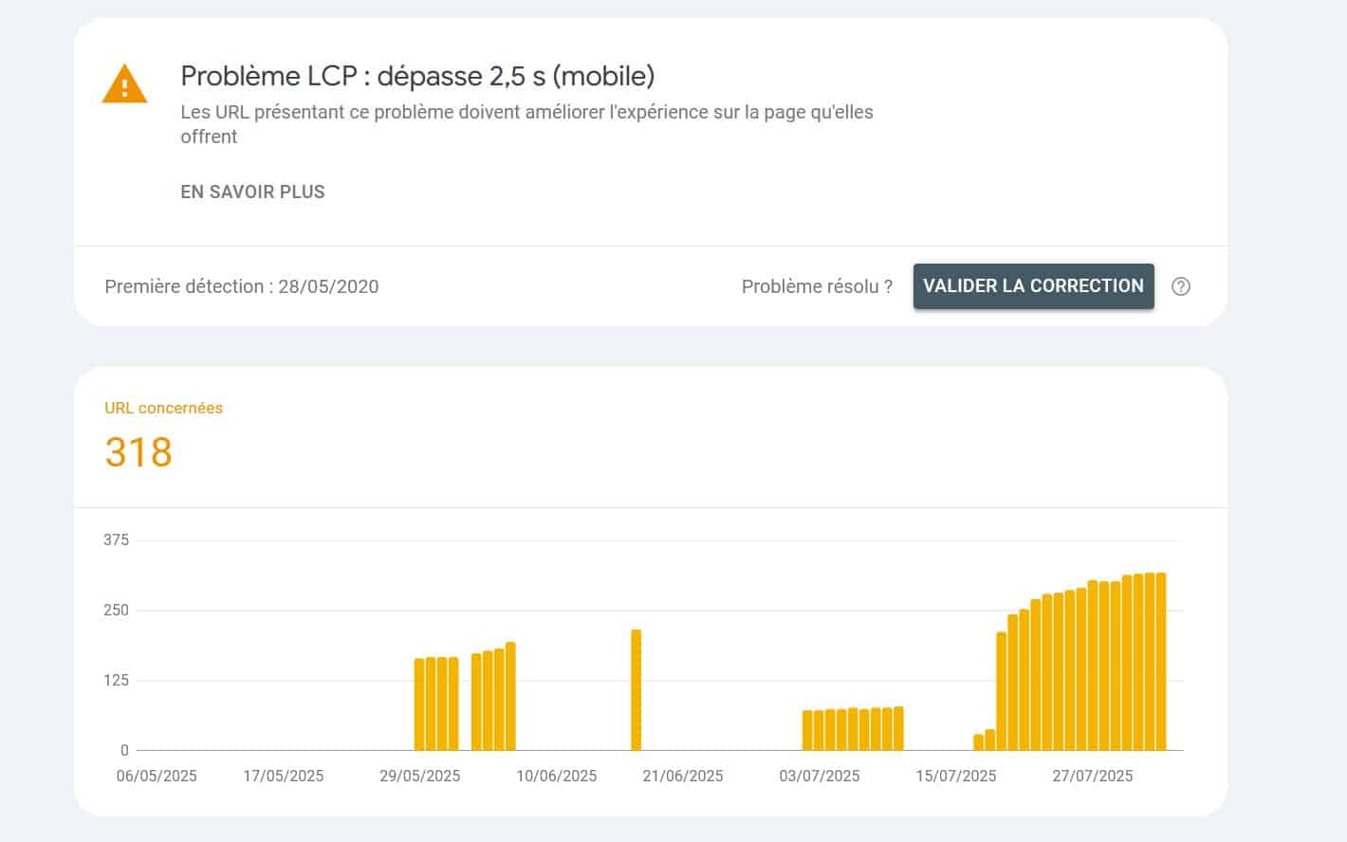Click the issue title Problème LCP
Screen dimensions: 1347x842
417,76
